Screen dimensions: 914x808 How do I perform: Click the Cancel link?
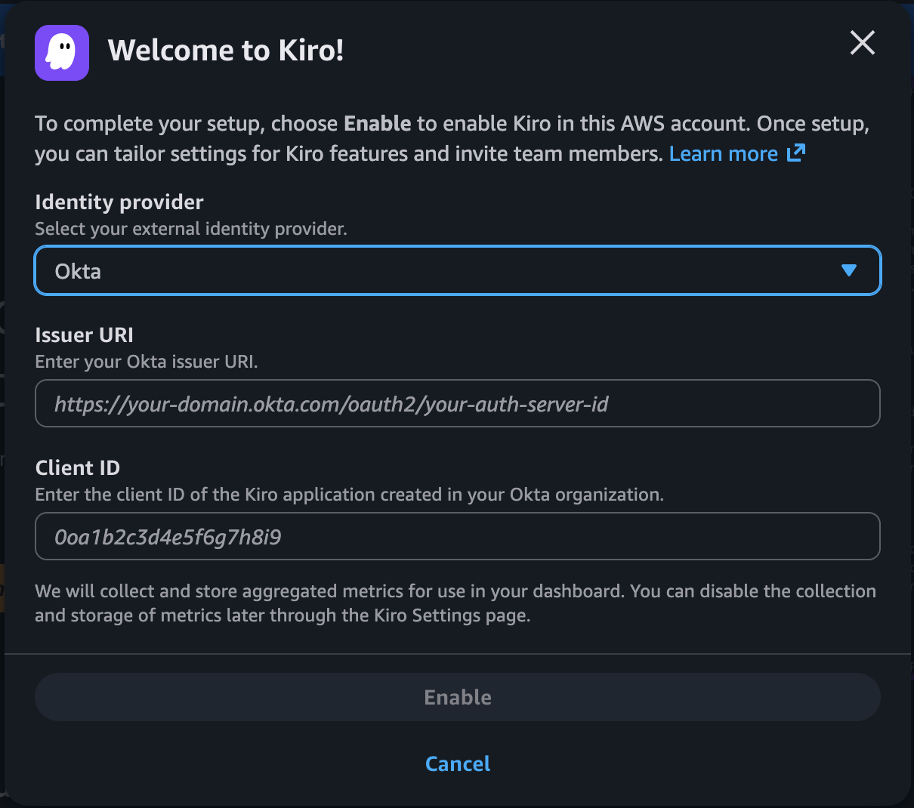click(x=457, y=763)
